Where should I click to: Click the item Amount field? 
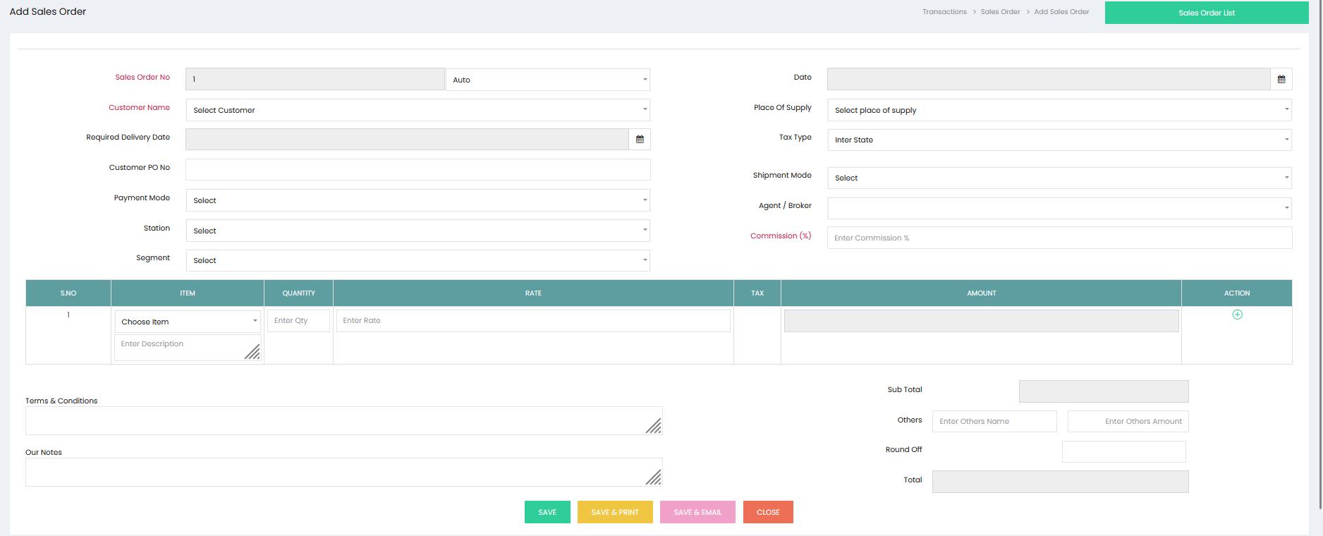[x=981, y=321]
